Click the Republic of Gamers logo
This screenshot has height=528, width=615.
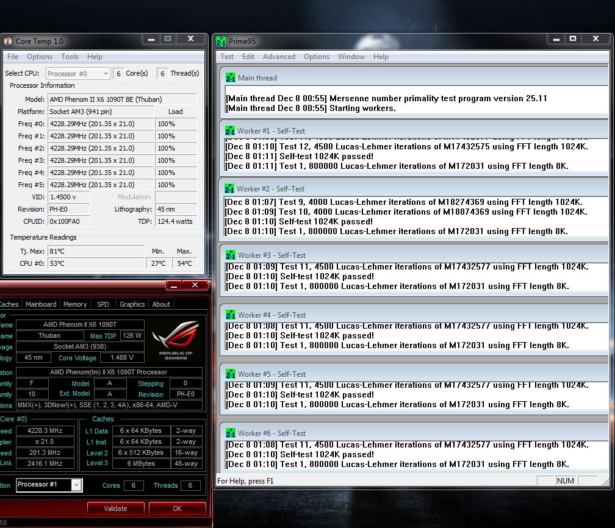(x=175, y=340)
